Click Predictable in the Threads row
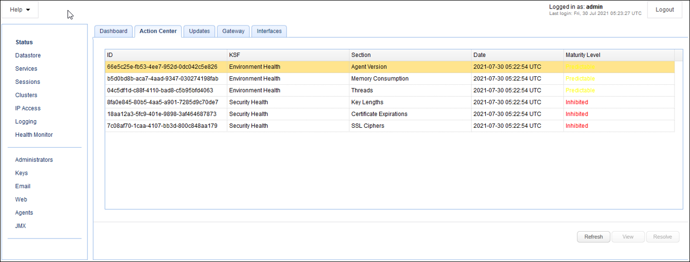This screenshot has height=262, width=690. click(580, 91)
